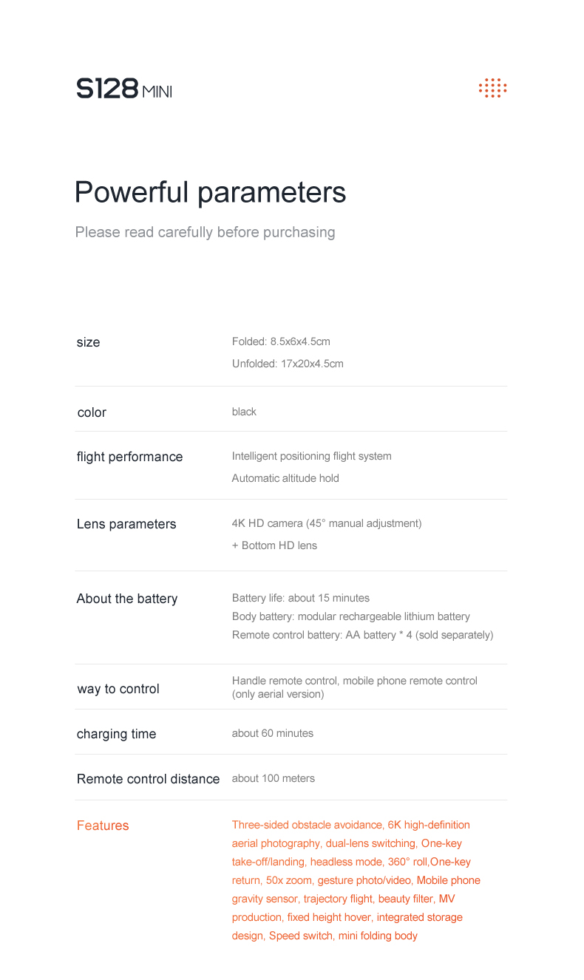The height and width of the screenshot is (980, 584).
Task: Click the charging time 60 minutes value
Action: (273, 733)
